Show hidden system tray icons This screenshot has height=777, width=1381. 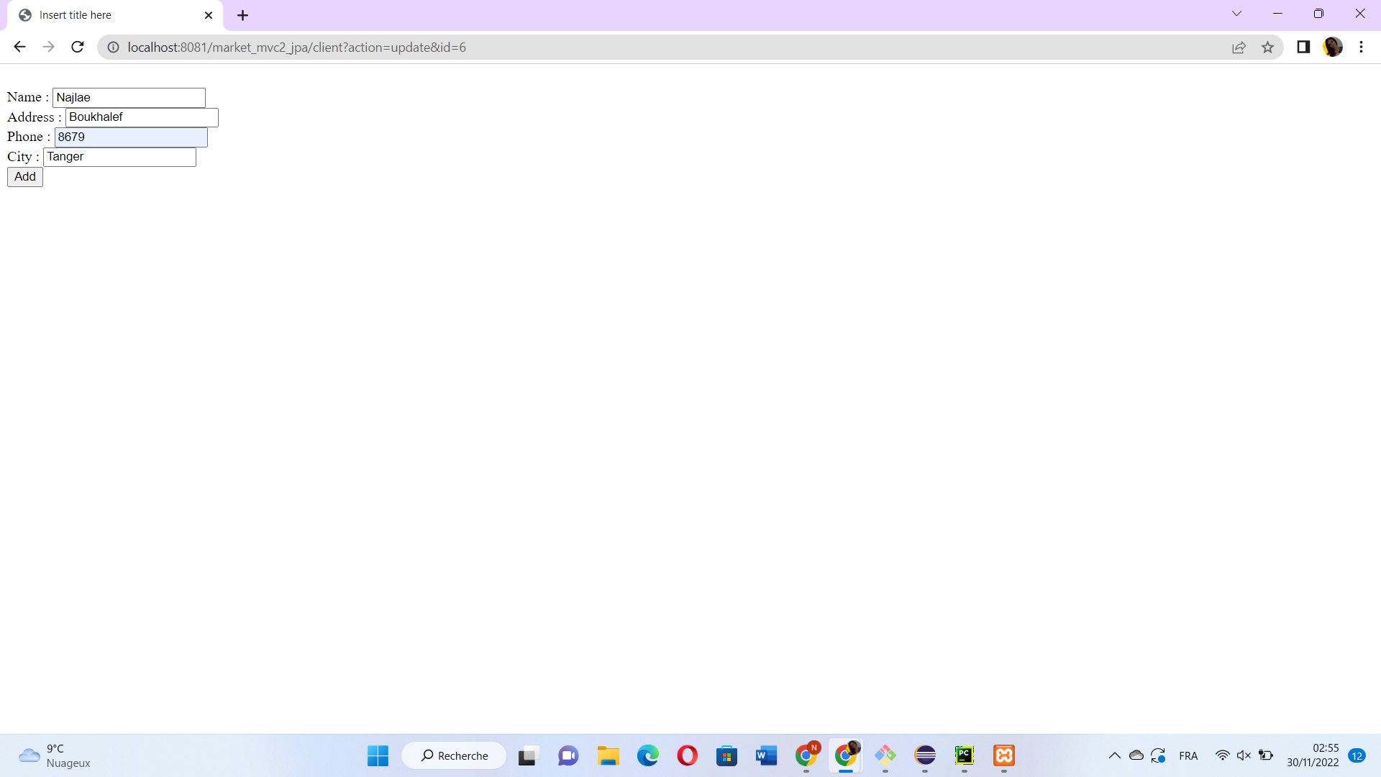[1114, 755]
